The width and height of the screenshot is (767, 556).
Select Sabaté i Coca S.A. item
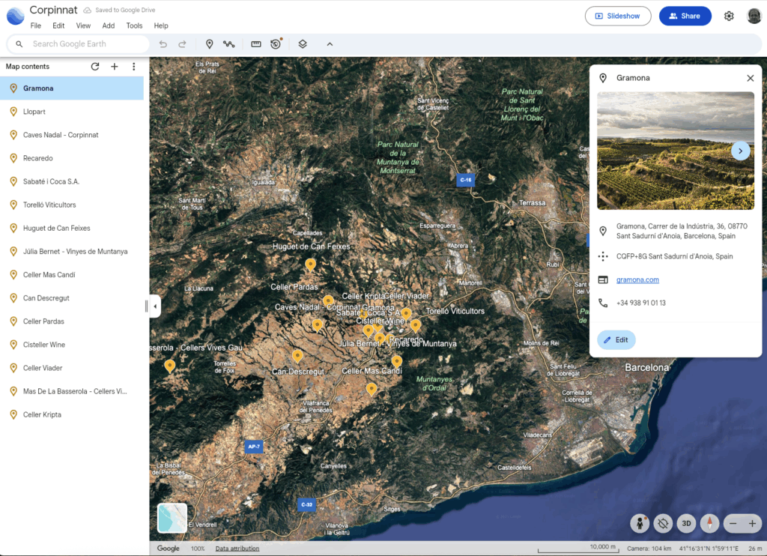[72, 181]
